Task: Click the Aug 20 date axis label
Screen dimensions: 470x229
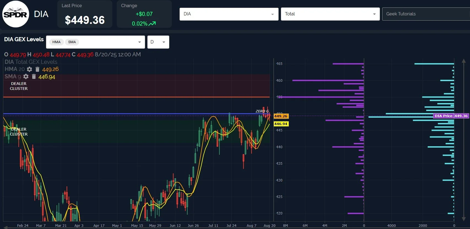Action: click(269, 225)
